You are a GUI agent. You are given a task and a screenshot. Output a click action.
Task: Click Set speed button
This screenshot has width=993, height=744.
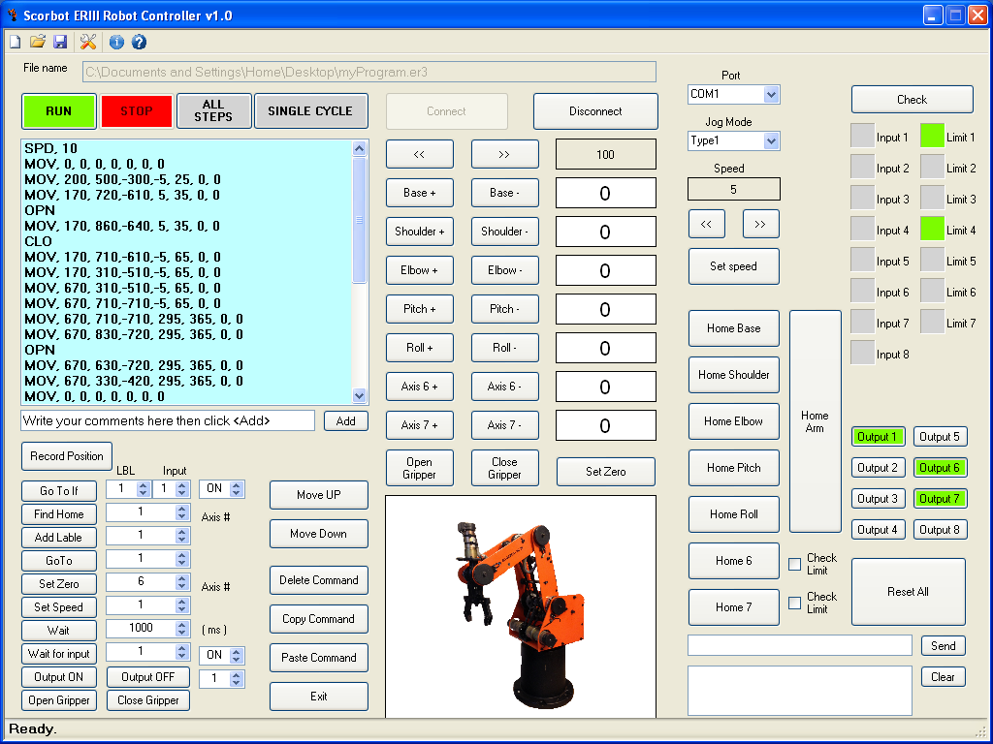coord(734,266)
